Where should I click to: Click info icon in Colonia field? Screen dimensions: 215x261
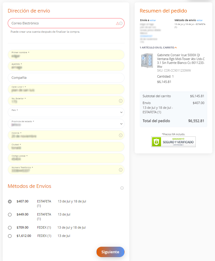coord(121,135)
